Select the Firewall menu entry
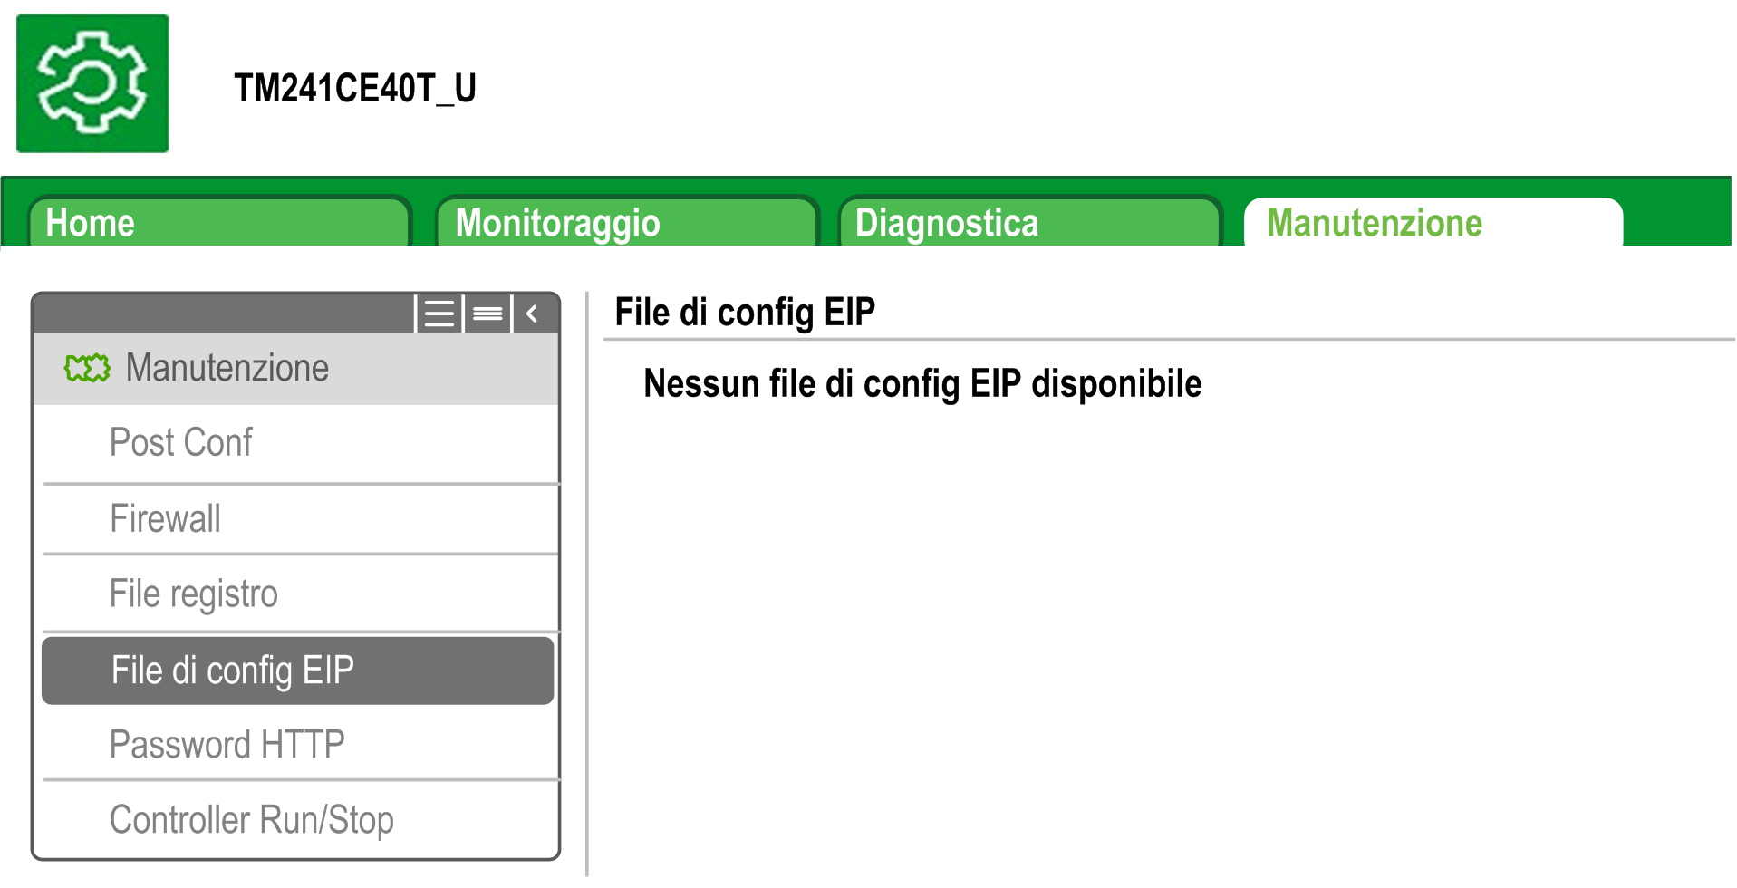Image resolution: width=1737 pixels, height=888 pixels. (165, 519)
